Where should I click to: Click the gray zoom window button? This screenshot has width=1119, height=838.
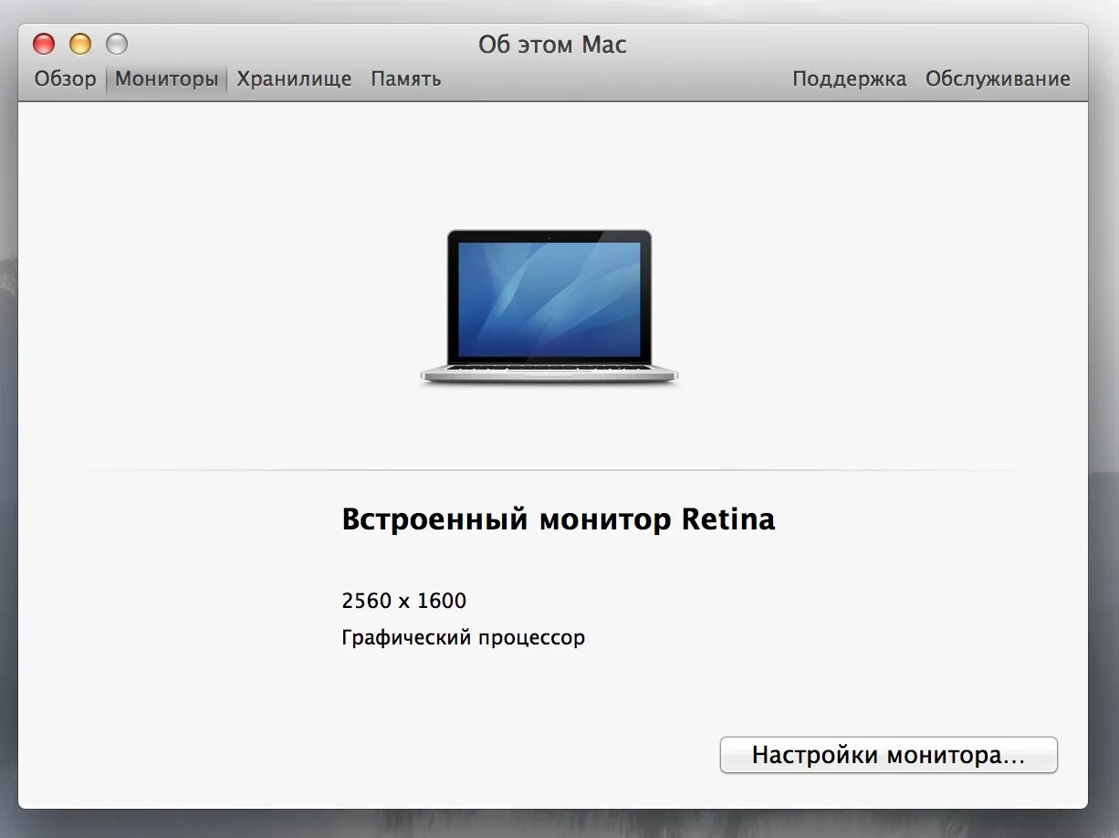point(117,44)
